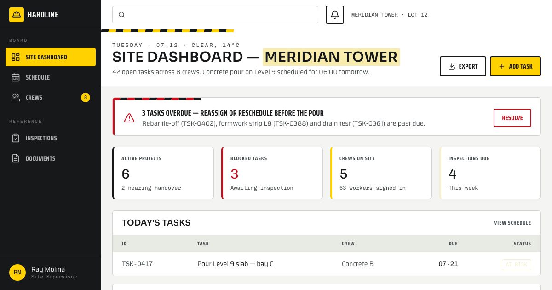Image resolution: width=552 pixels, height=290 pixels.
Task: Click the Documents file icon
Action: coord(16,158)
